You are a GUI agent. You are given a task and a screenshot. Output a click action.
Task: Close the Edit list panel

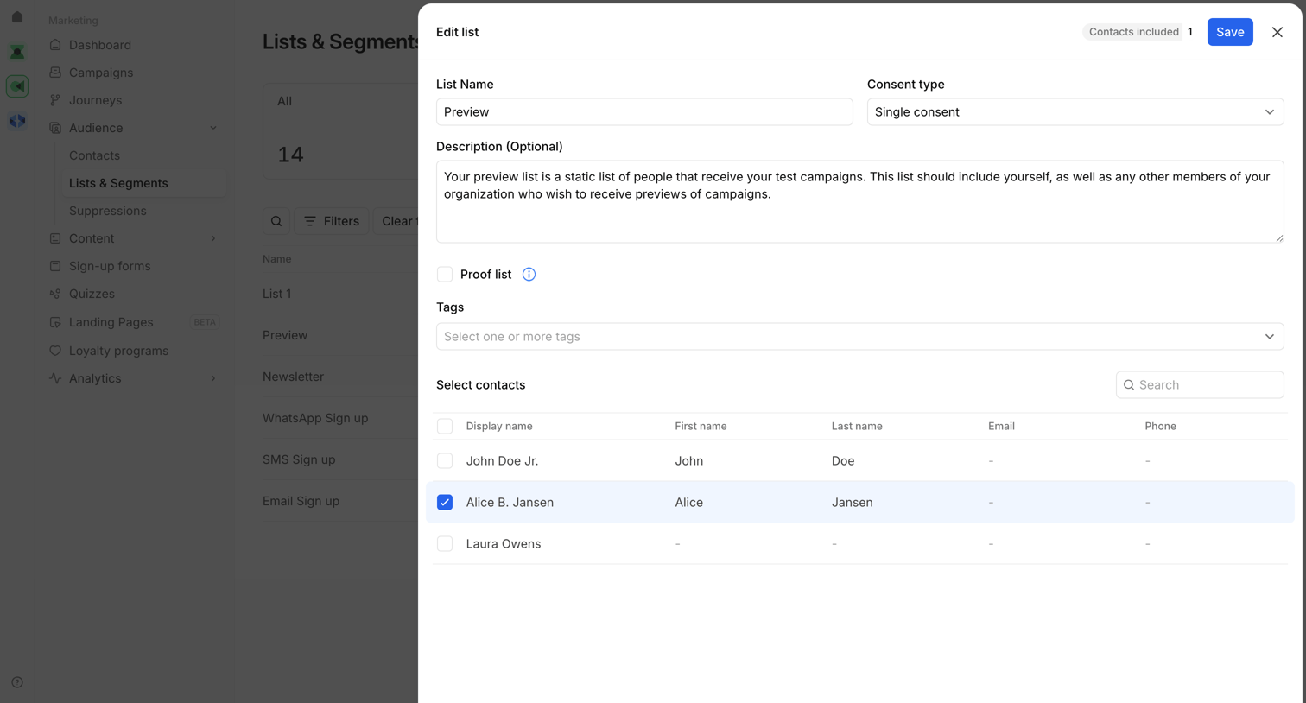[x=1277, y=32]
